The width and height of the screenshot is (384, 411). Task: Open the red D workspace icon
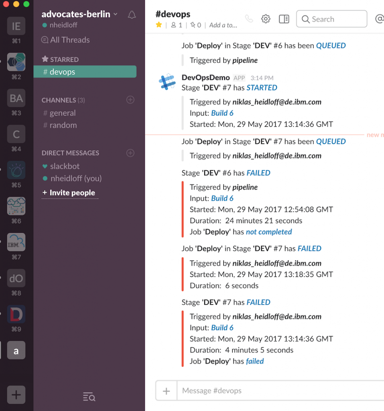point(16,314)
